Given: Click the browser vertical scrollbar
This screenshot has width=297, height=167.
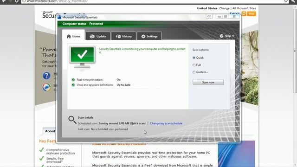Looking at the screenshot, I should pos(295,51).
